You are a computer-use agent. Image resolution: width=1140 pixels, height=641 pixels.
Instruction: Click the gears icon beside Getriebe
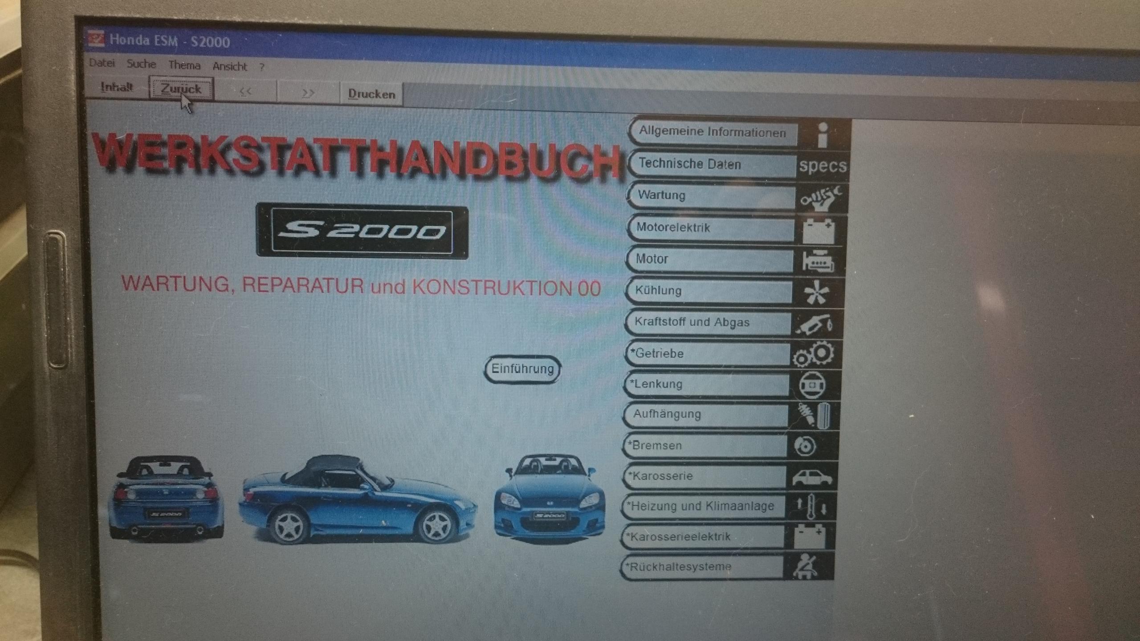point(814,354)
